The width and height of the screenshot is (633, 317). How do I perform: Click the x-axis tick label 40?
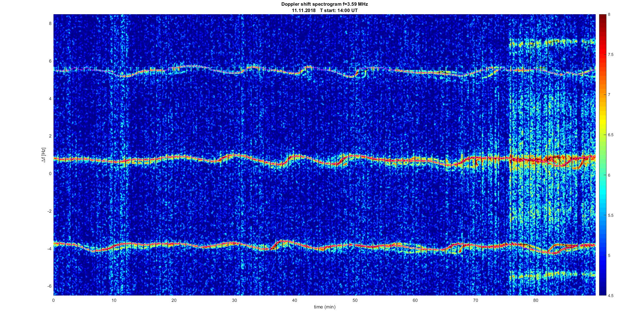294,300
